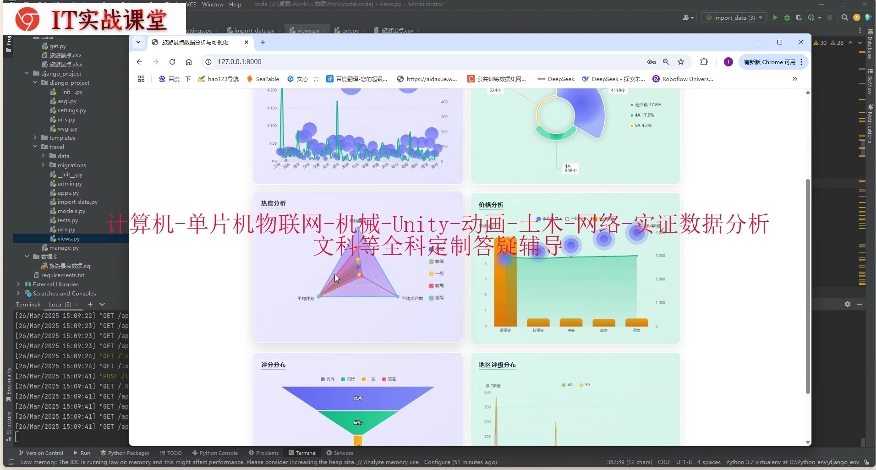Open Chrome home page button
This screenshot has height=470, width=876.
[x=189, y=62]
